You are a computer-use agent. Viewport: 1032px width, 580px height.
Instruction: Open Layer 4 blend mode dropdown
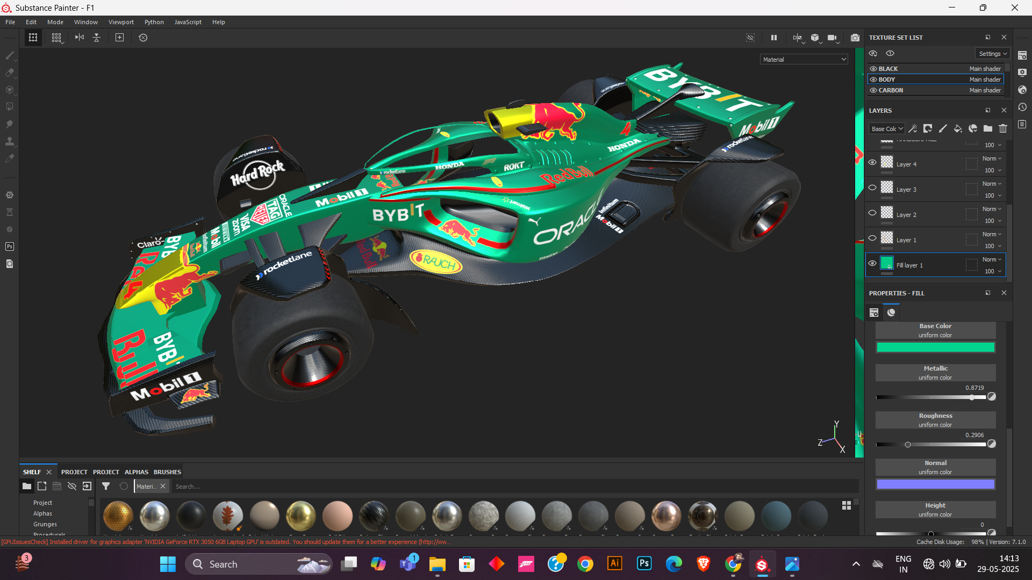tap(992, 158)
